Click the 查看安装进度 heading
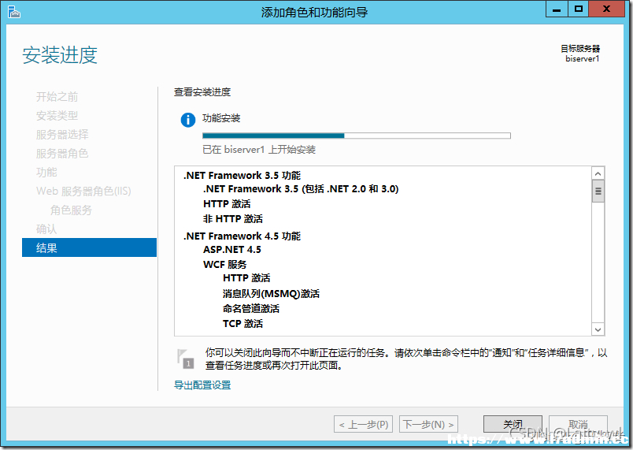Viewport: 633px width, 450px height. [202, 92]
